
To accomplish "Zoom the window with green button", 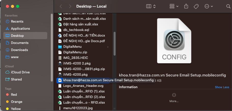I will point(18,6).
